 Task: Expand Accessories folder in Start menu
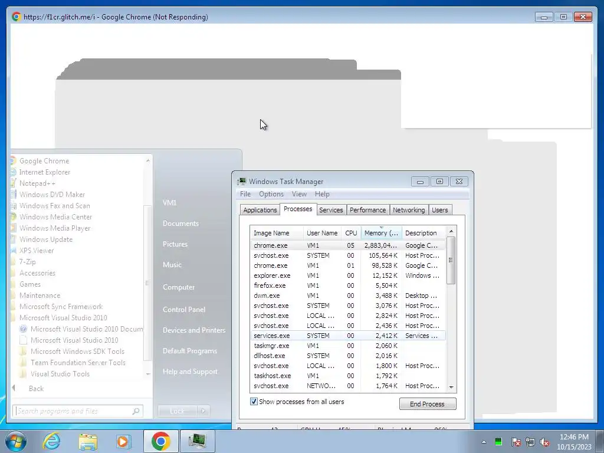click(x=37, y=273)
